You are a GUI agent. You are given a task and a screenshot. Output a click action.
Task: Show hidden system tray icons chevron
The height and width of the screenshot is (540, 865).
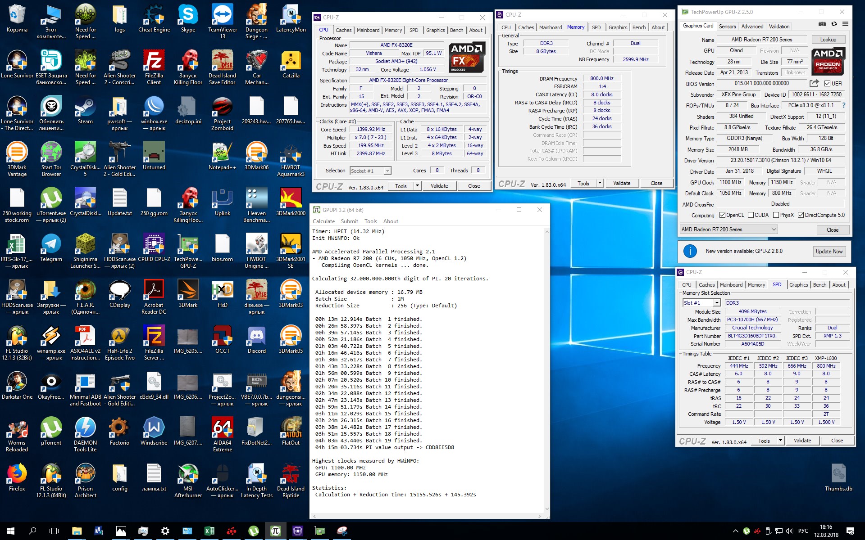[735, 531]
